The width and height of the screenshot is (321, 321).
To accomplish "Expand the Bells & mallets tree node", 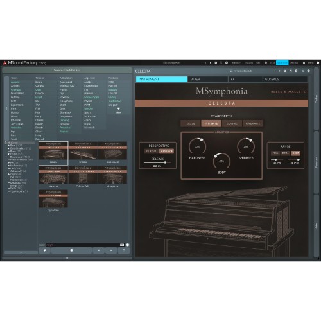I will pos(8,148).
